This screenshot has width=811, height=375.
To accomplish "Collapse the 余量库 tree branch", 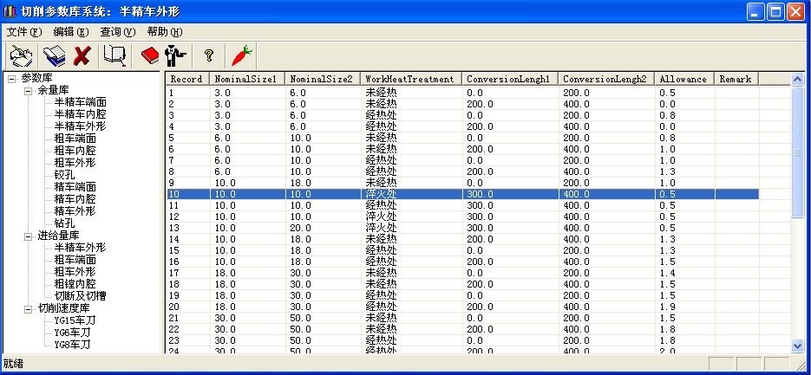I will [28, 91].
